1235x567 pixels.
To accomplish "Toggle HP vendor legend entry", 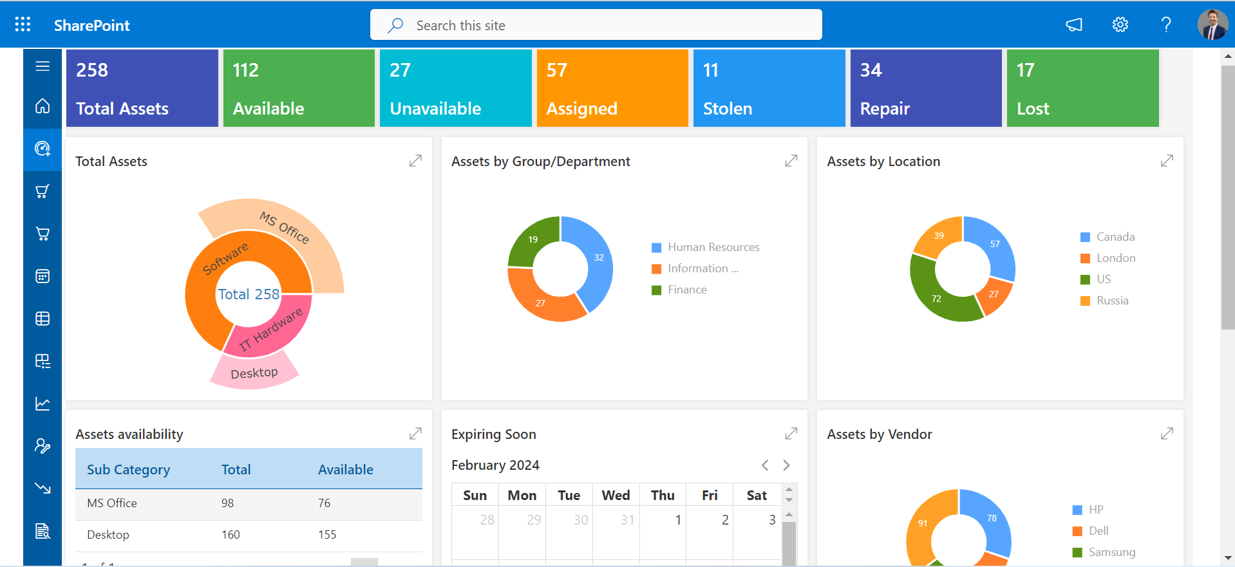I will (1088, 510).
